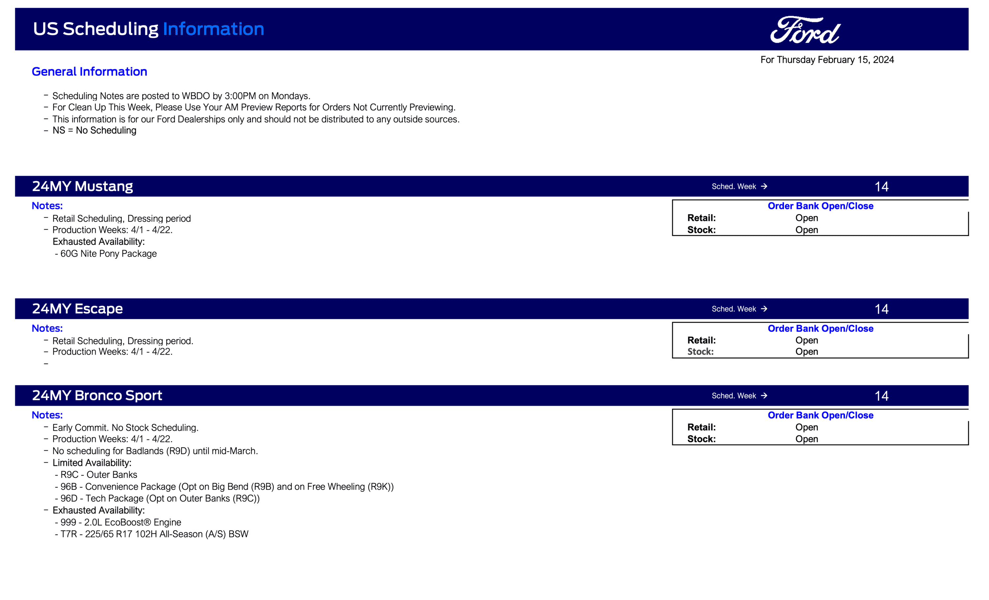
Task: Toggle Retail order bank status for Bronco Sport
Action: point(806,427)
